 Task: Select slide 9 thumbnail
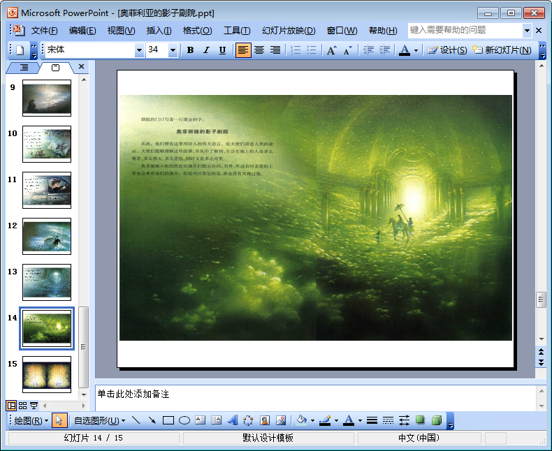[x=47, y=98]
